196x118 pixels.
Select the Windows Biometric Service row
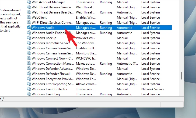click(x=51, y=43)
